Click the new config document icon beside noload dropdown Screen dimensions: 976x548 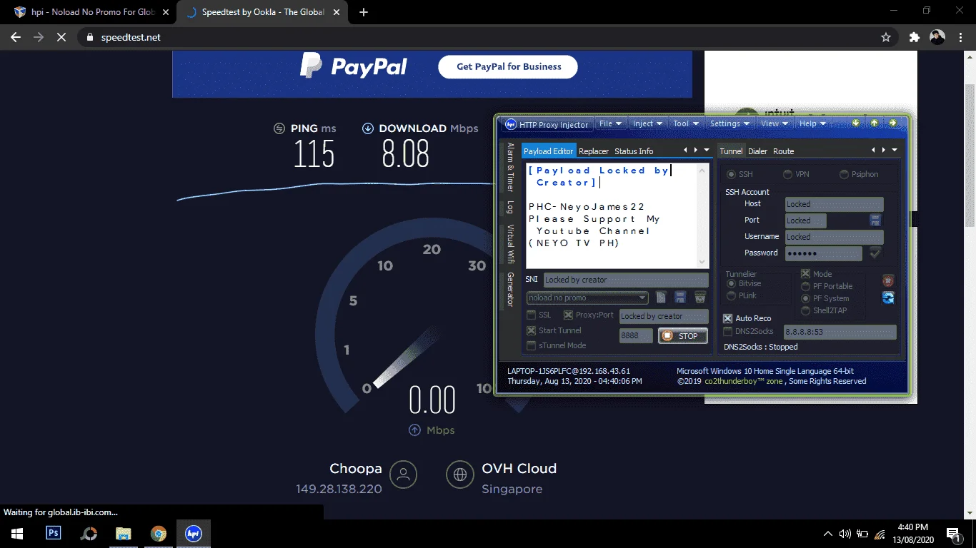coord(662,298)
